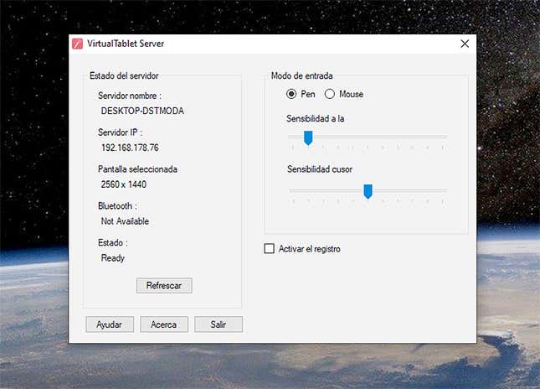Click the Servidor IP label
Image resolution: width=540 pixels, height=389 pixels.
click(120, 132)
